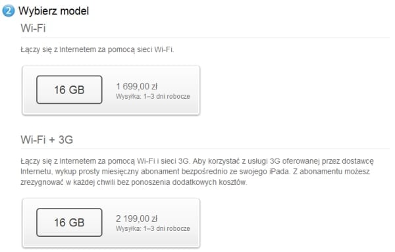Click the blue step 2 circle icon
Screen dimensions: 395x252
coord(9,11)
